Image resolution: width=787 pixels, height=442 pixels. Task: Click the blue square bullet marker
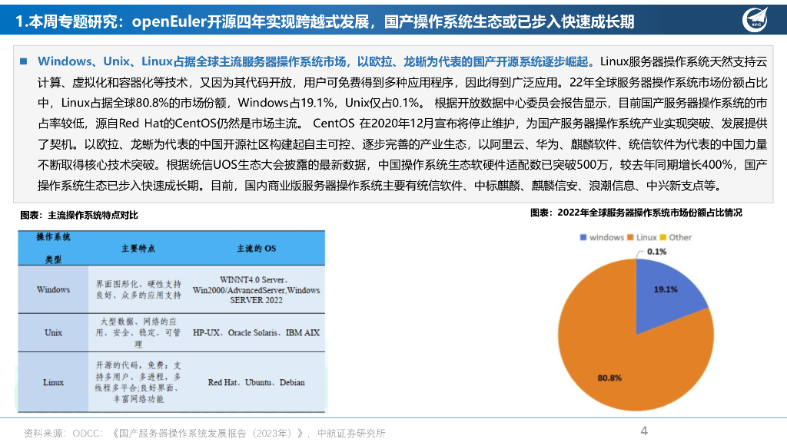pos(23,61)
